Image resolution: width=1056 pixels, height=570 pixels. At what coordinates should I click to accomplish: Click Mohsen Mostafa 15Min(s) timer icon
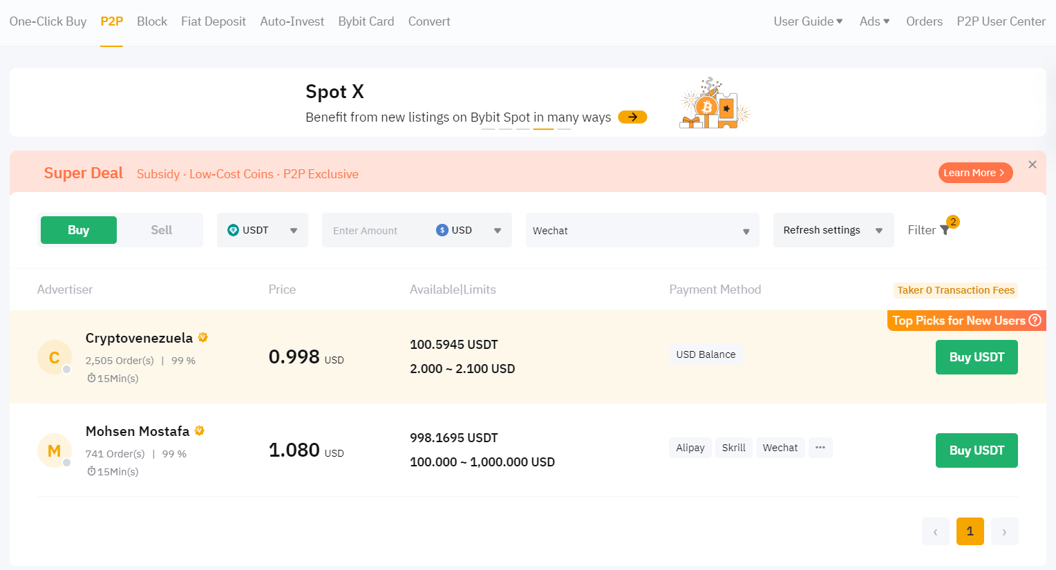coord(91,471)
